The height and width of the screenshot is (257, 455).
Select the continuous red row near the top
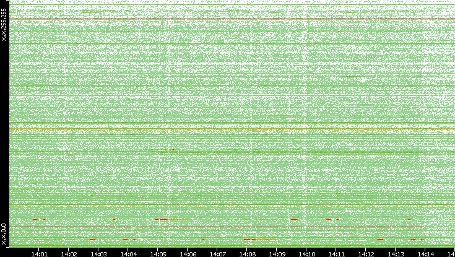232,19
